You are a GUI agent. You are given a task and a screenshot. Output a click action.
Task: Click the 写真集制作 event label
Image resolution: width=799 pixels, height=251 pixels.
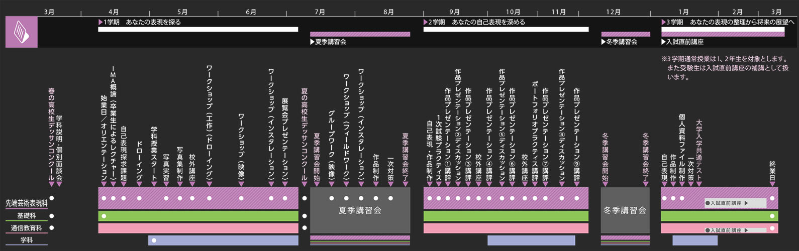[179, 164]
